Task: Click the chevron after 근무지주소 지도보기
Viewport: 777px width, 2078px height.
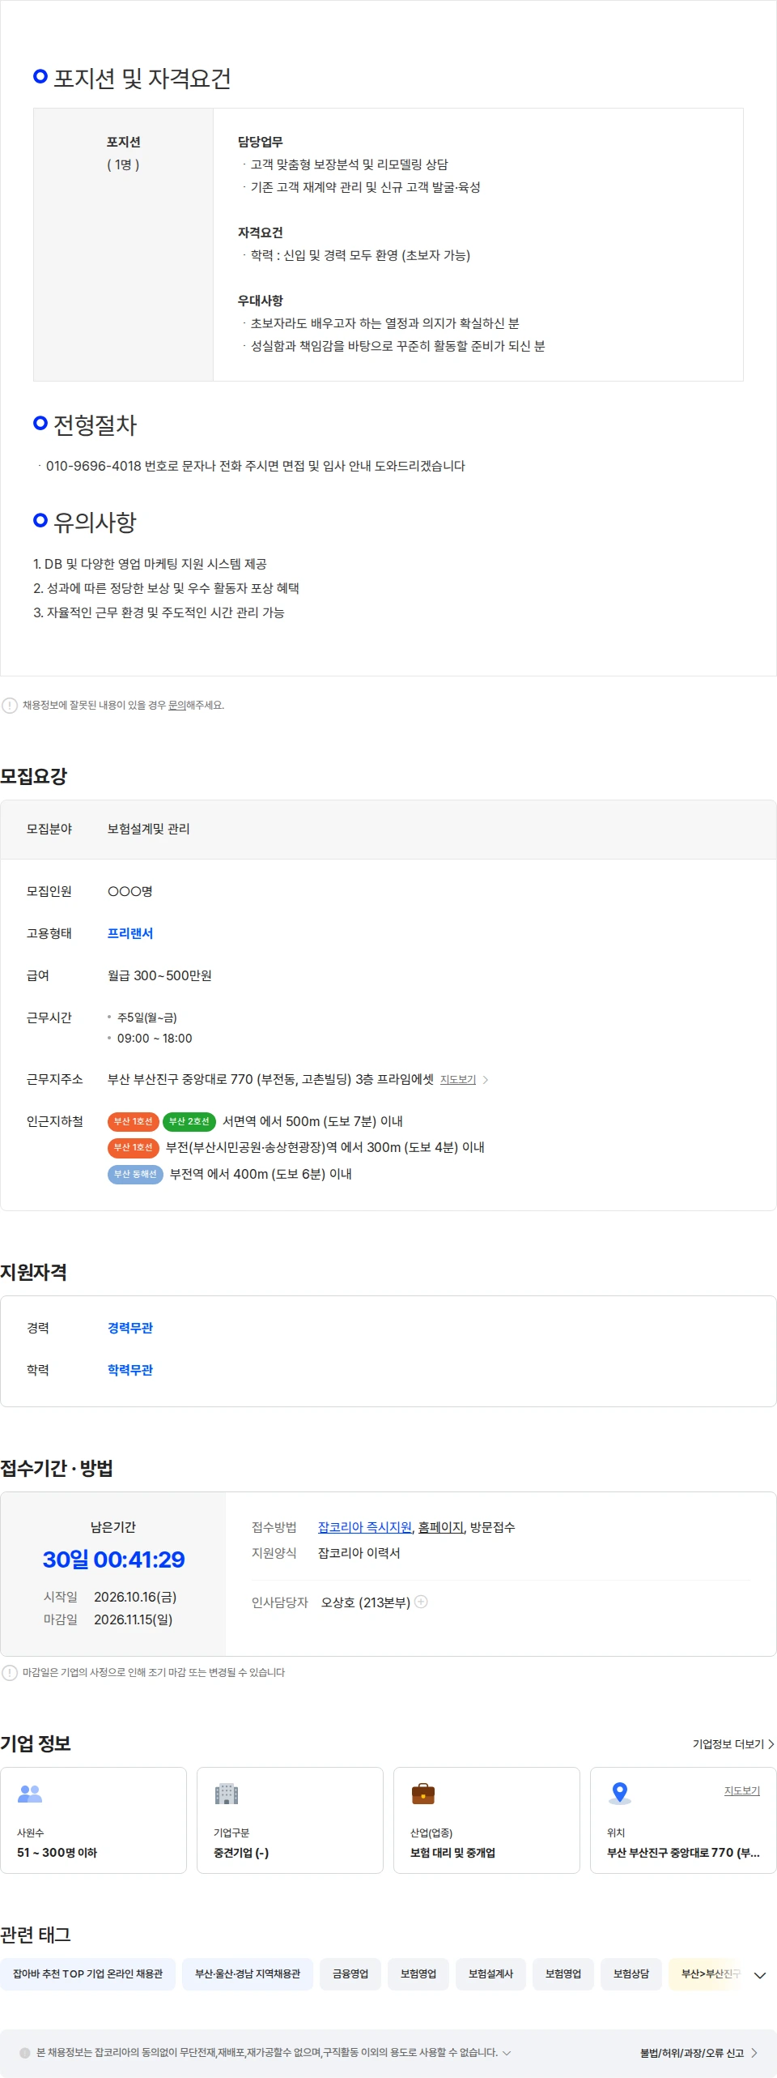Action: point(485,1080)
